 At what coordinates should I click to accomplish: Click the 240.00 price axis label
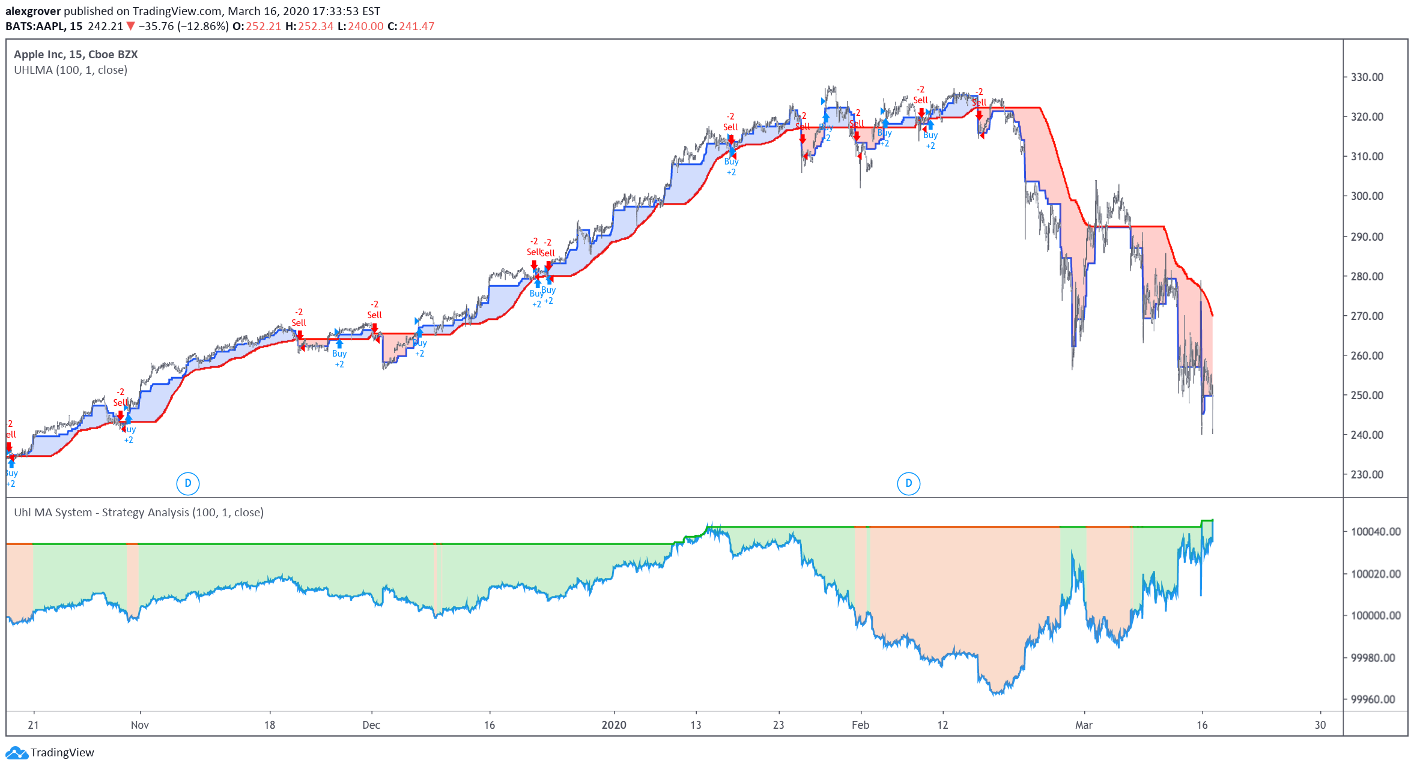point(1367,435)
